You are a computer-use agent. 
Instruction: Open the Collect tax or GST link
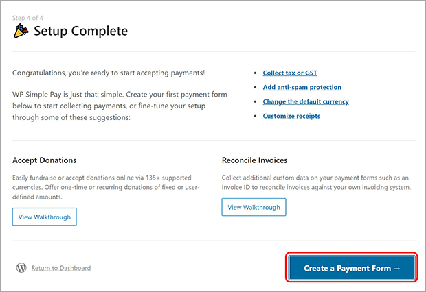point(290,73)
